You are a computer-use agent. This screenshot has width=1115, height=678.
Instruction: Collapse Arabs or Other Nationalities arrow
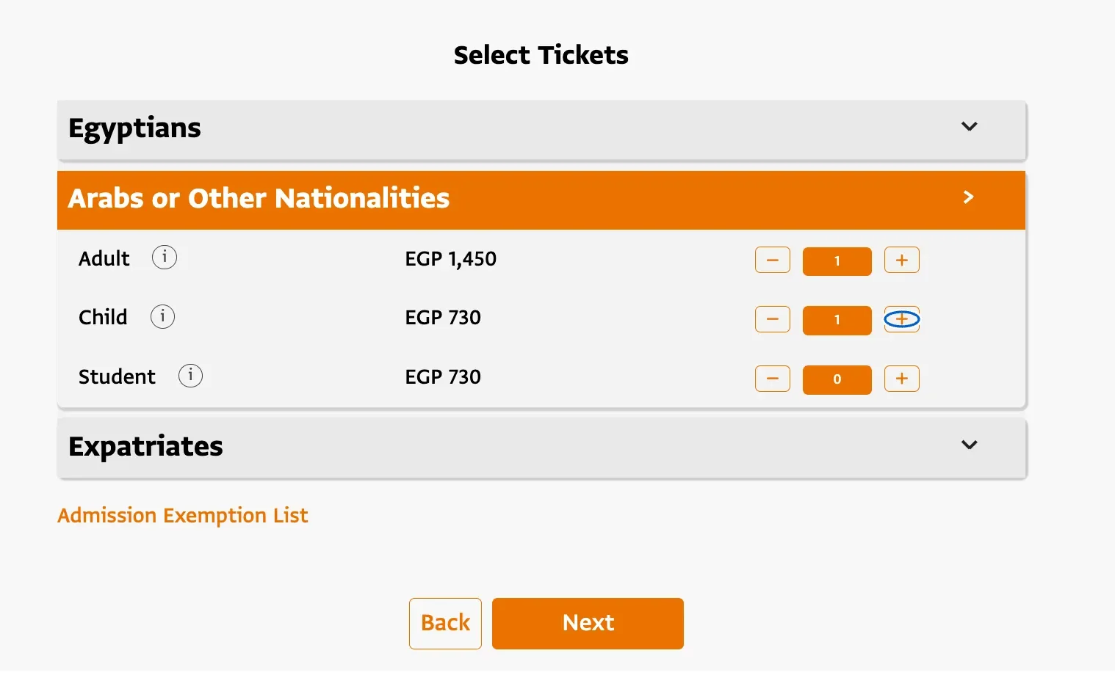point(968,197)
